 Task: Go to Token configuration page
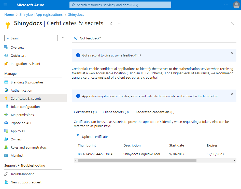pyautogui.click(x=25, y=107)
